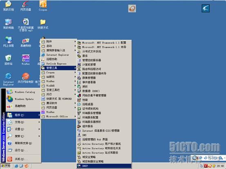
Task: Open Microsoft .NET Framework 1.1 向导
Action: click(x=104, y=47)
